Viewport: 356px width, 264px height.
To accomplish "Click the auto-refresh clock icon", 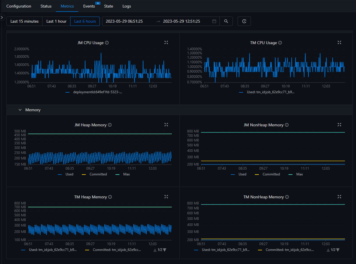I will (244, 21).
